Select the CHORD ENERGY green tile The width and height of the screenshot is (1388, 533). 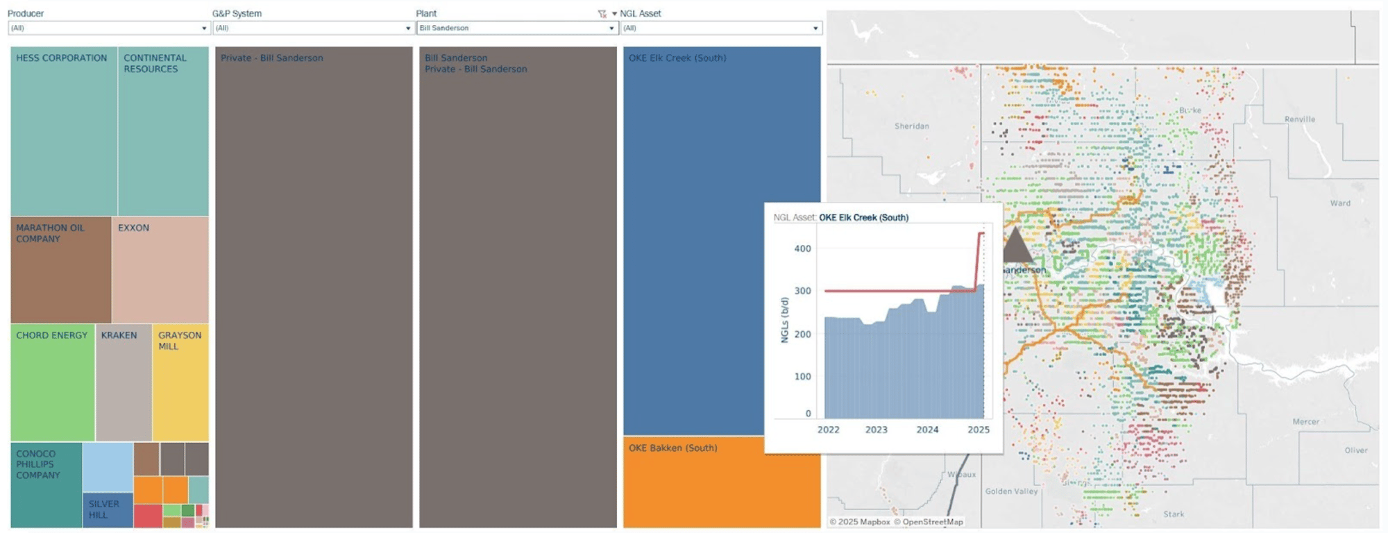tap(53, 382)
